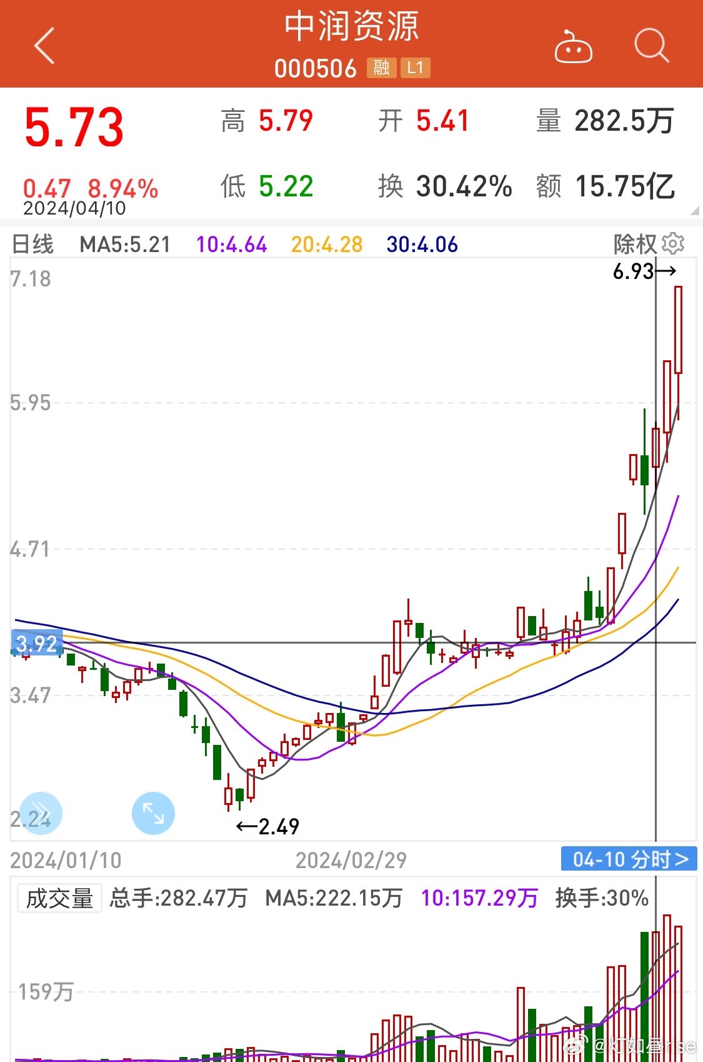Tap purple 10:4.64 moving average label
Image resolution: width=703 pixels, height=1062 pixels.
click(x=232, y=244)
